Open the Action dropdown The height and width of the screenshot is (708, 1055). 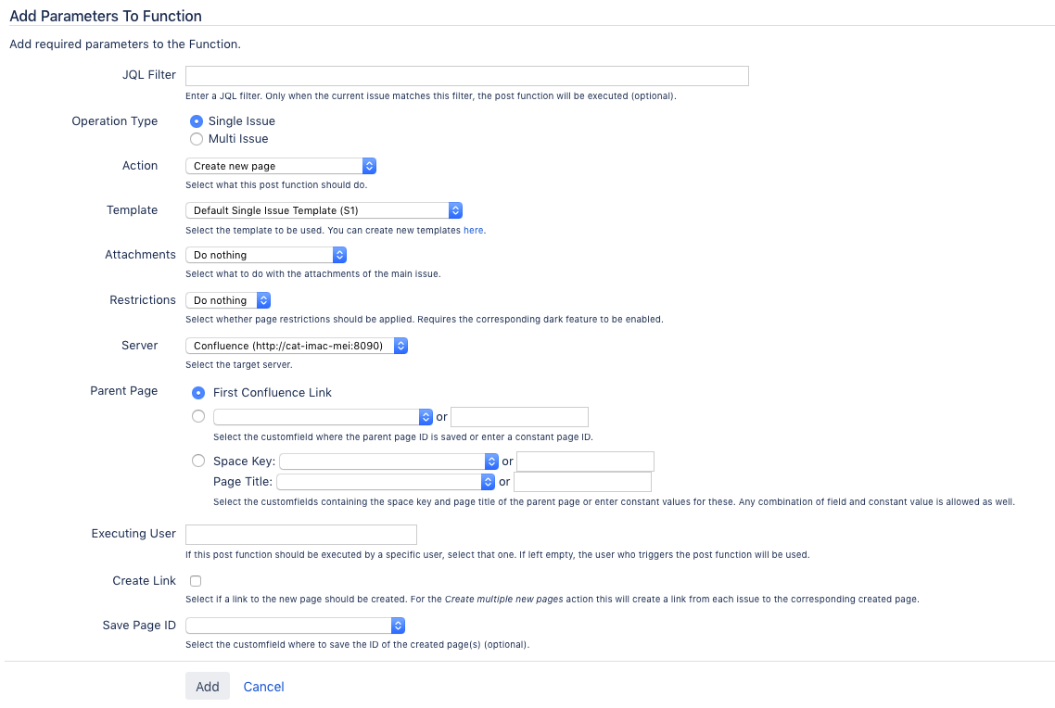point(281,166)
